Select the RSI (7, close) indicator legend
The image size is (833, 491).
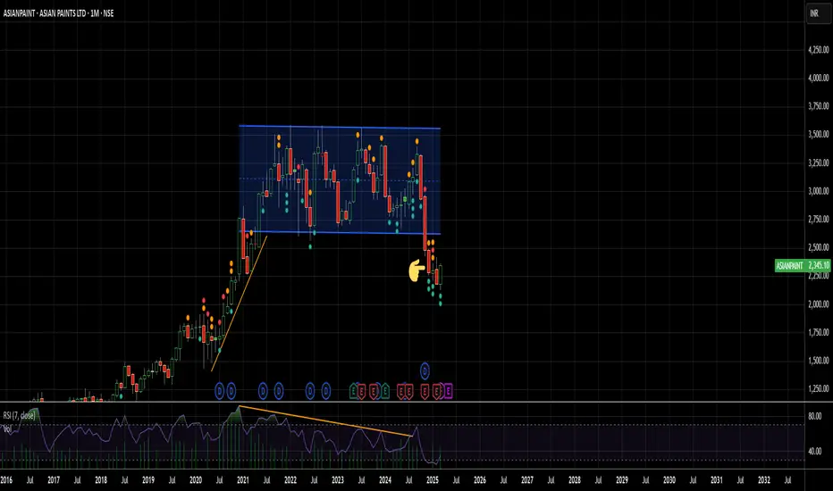(x=19, y=415)
